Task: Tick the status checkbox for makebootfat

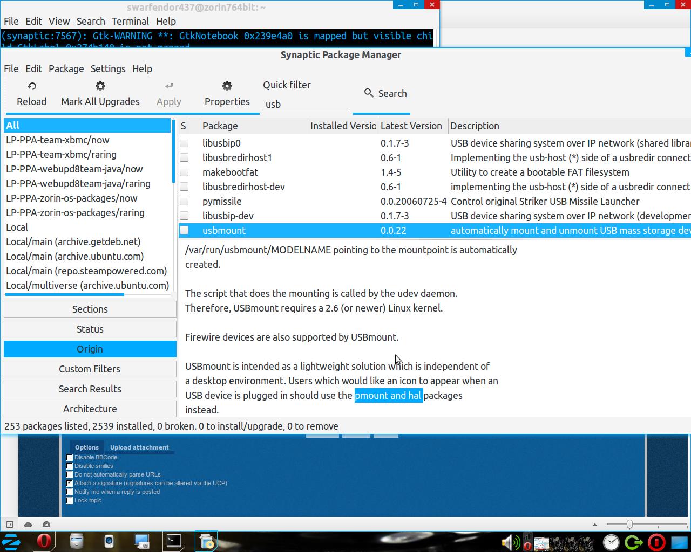Action: pyautogui.click(x=184, y=172)
